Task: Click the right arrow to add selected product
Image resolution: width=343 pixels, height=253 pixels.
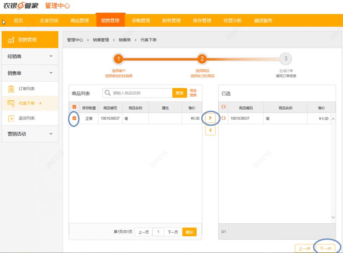Action: click(x=210, y=118)
